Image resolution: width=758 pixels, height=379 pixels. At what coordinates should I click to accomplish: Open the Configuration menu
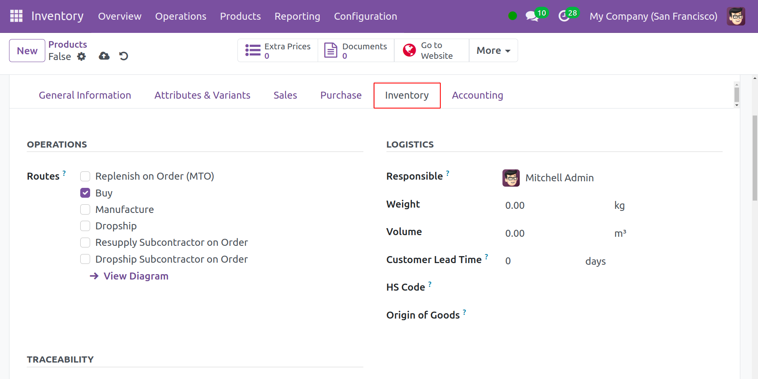pos(365,16)
